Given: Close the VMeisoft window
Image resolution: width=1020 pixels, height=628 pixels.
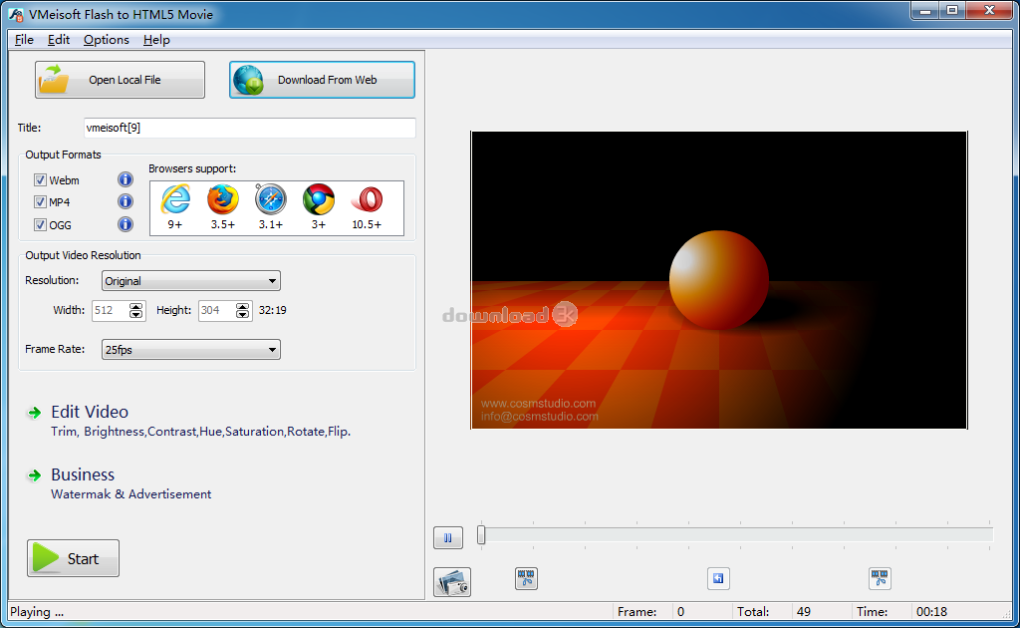Looking at the screenshot, I should tap(989, 11).
